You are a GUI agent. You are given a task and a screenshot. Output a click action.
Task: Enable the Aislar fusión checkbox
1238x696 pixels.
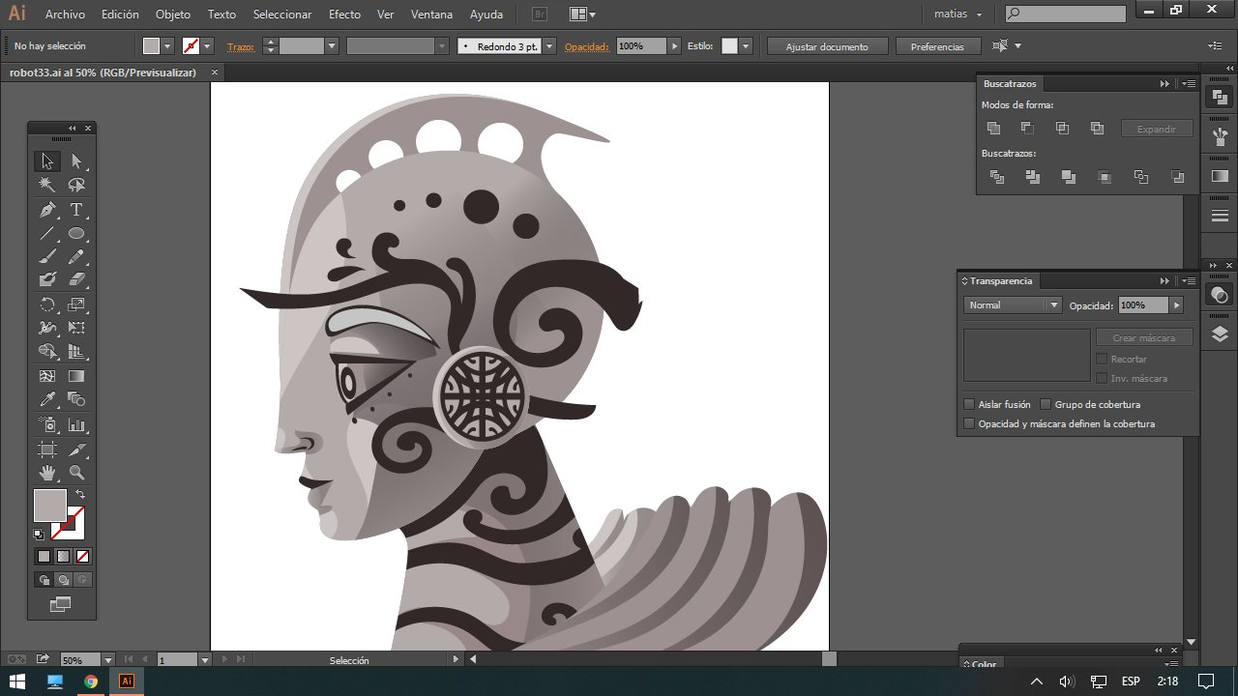point(969,404)
